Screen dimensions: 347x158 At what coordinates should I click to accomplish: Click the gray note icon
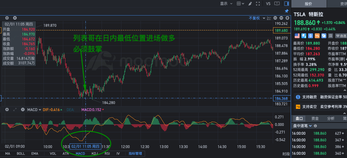[330, 36]
